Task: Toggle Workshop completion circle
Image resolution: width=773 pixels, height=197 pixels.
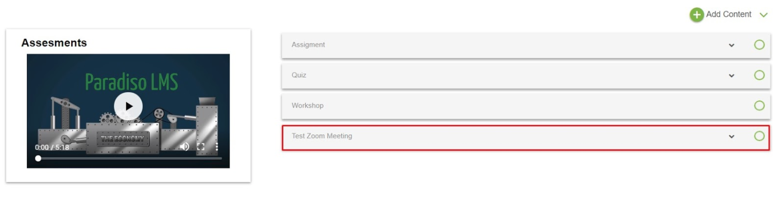Action: [759, 106]
